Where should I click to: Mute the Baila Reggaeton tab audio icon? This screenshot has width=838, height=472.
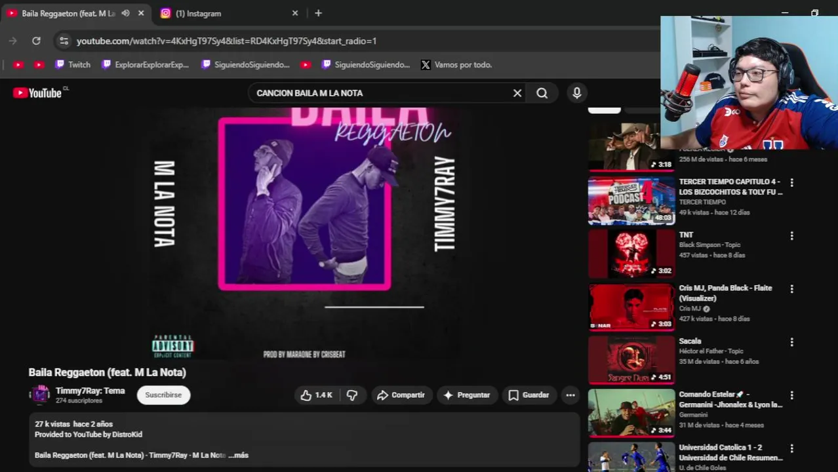click(x=125, y=13)
